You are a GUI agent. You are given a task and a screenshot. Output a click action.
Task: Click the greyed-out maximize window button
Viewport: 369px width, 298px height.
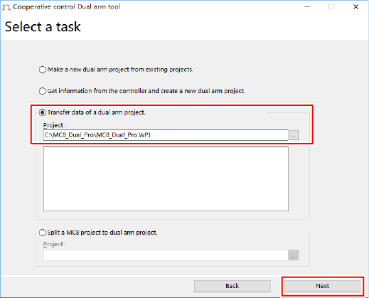pos(331,7)
